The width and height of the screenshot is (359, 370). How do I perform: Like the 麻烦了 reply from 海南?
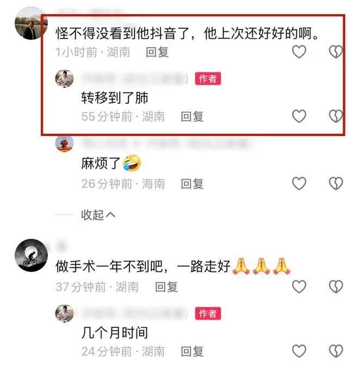point(299,183)
